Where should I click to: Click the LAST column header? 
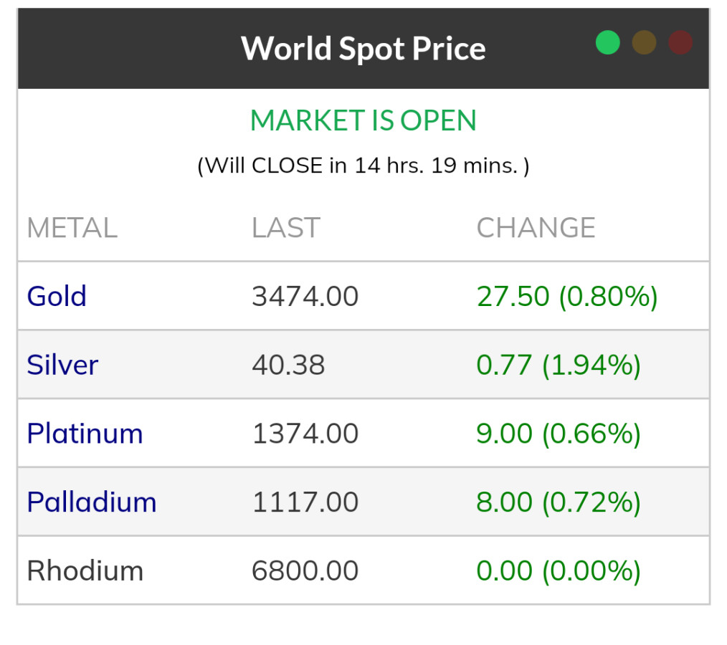[285, 228]
